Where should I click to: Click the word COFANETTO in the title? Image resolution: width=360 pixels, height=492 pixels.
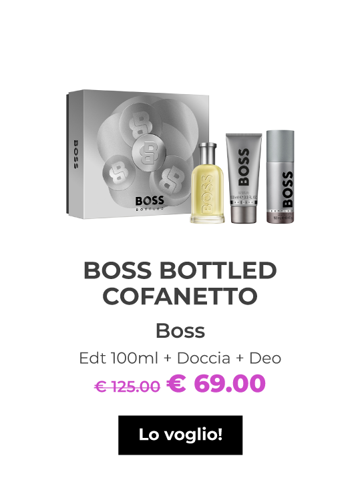180,296
